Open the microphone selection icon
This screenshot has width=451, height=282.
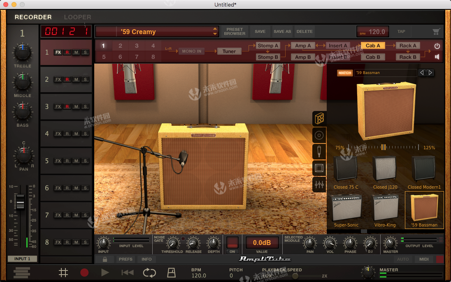click(x=319, y=152)
